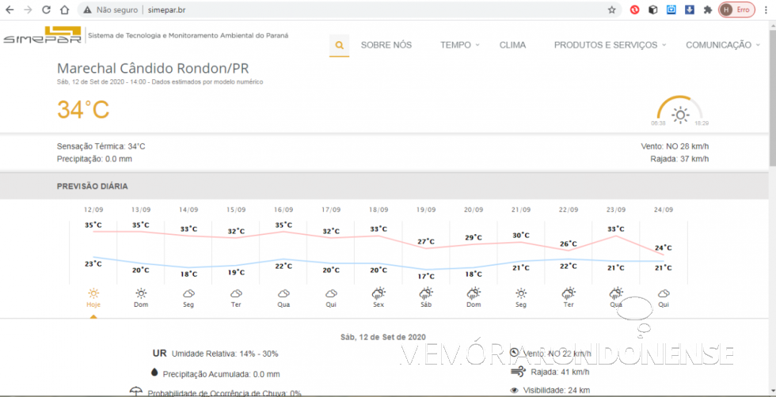Select the sunny icon for Dom 13/09
This screenshot has height=397, width=776.
pos(141,293)
